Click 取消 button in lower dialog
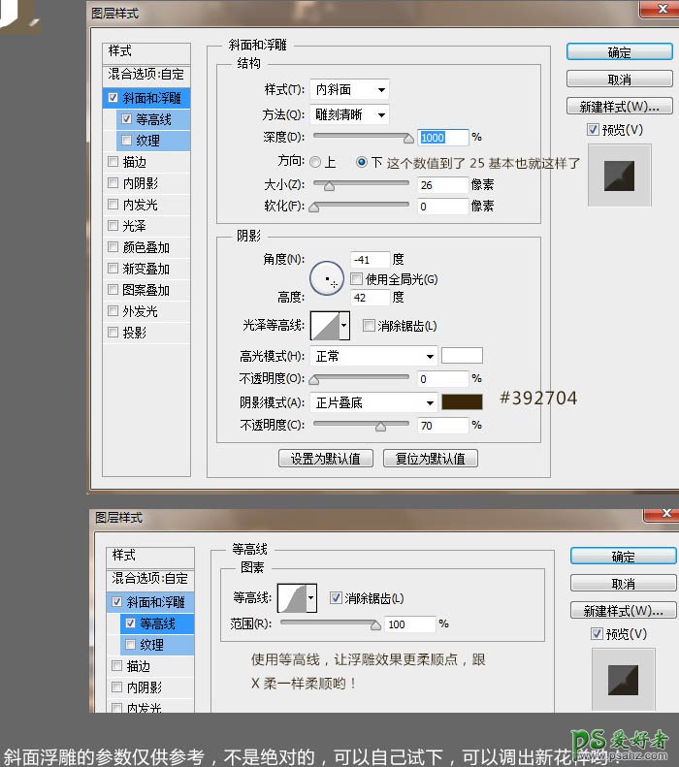 [x=624, y=583]
